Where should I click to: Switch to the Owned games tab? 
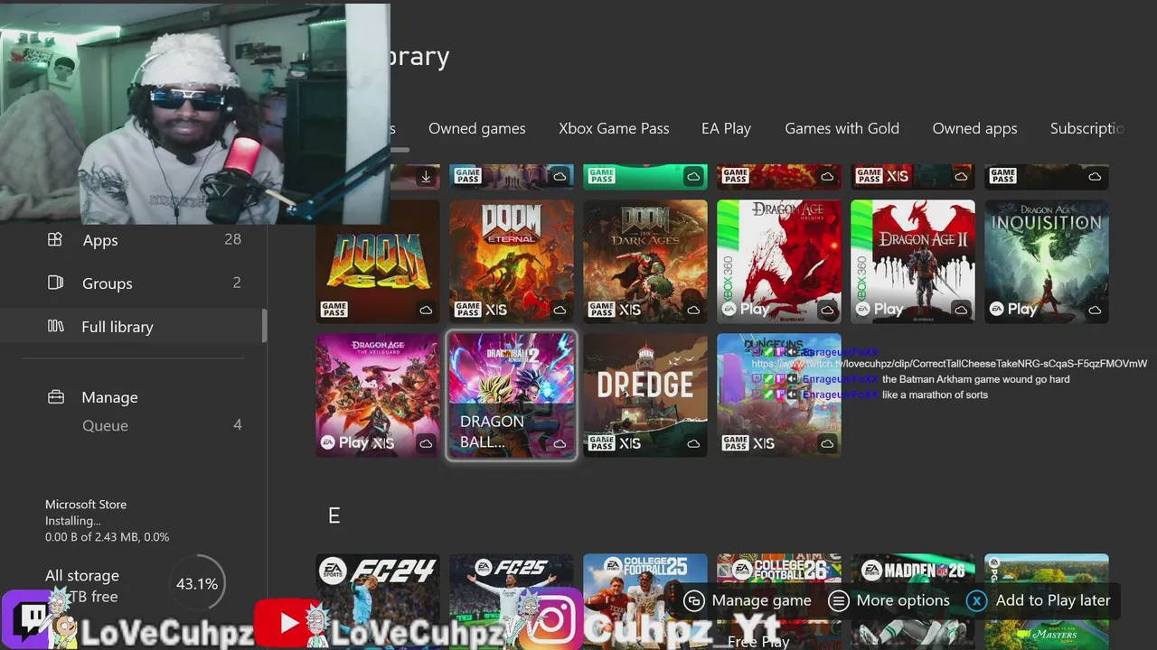pos(477,128)
